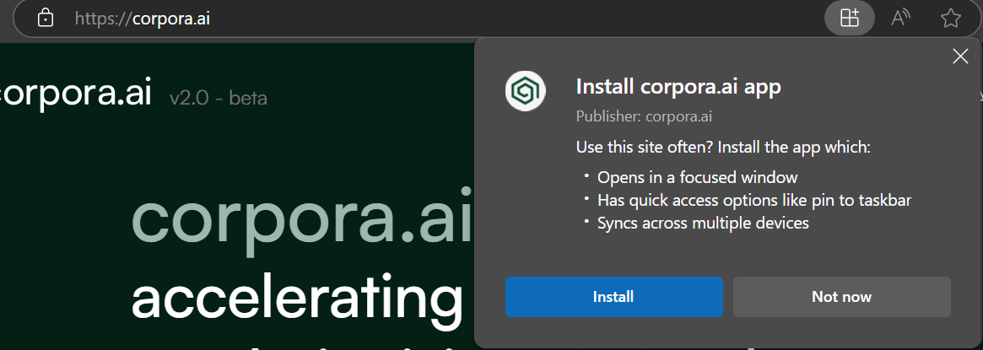
Task: Close the Install corpora.ai app popup
Action: coord(959,57)
